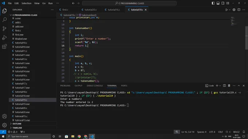Image resolution: width=248 pixels, height=139 pixels.
Task: Open the Source Control view
Action: (4, 29)
